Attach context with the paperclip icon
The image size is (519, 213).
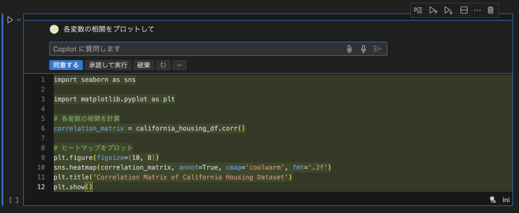(349, 49)
